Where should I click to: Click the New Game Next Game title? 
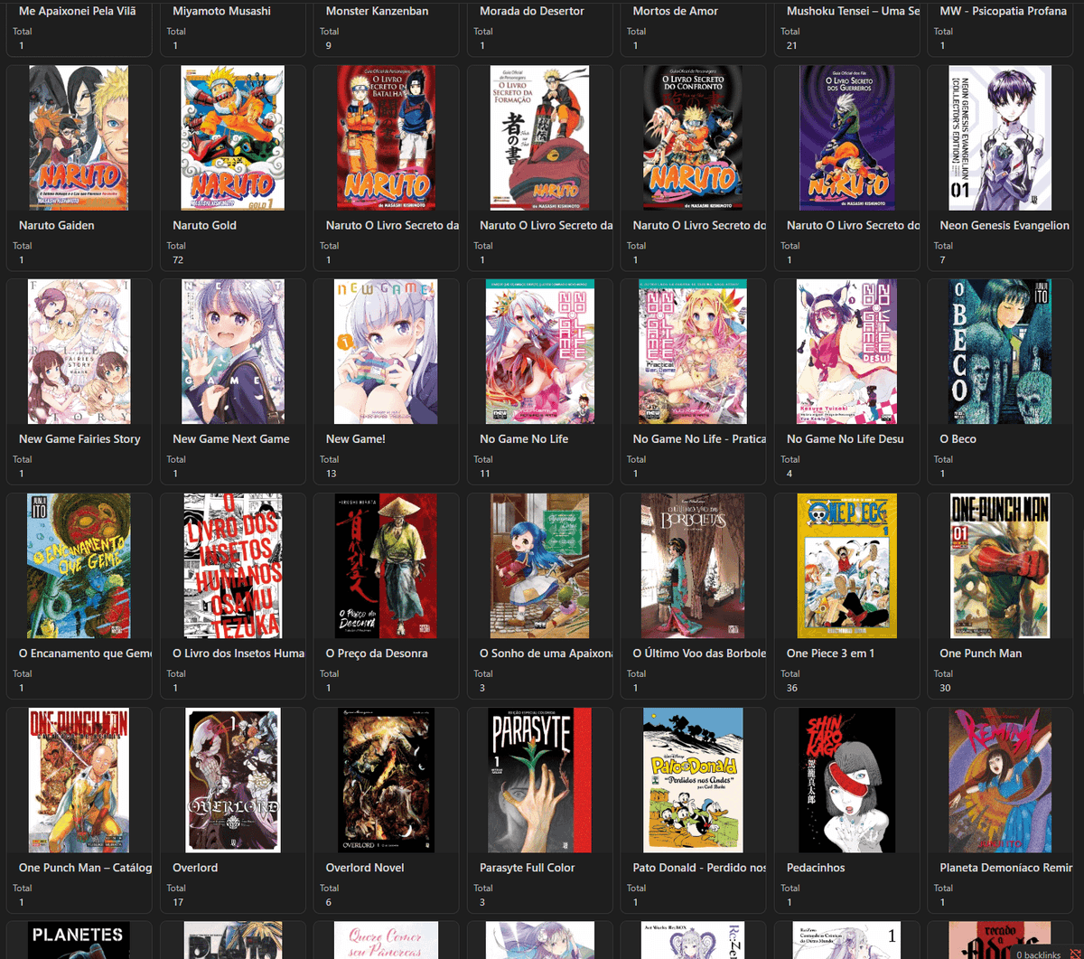tap(231, 439)
